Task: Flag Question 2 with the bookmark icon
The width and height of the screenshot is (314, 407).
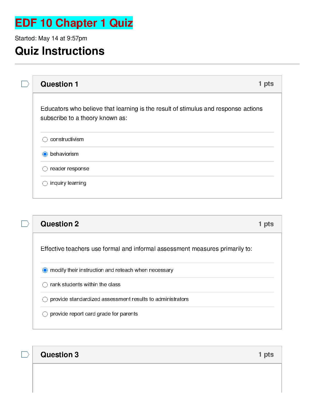Action: 25,224
